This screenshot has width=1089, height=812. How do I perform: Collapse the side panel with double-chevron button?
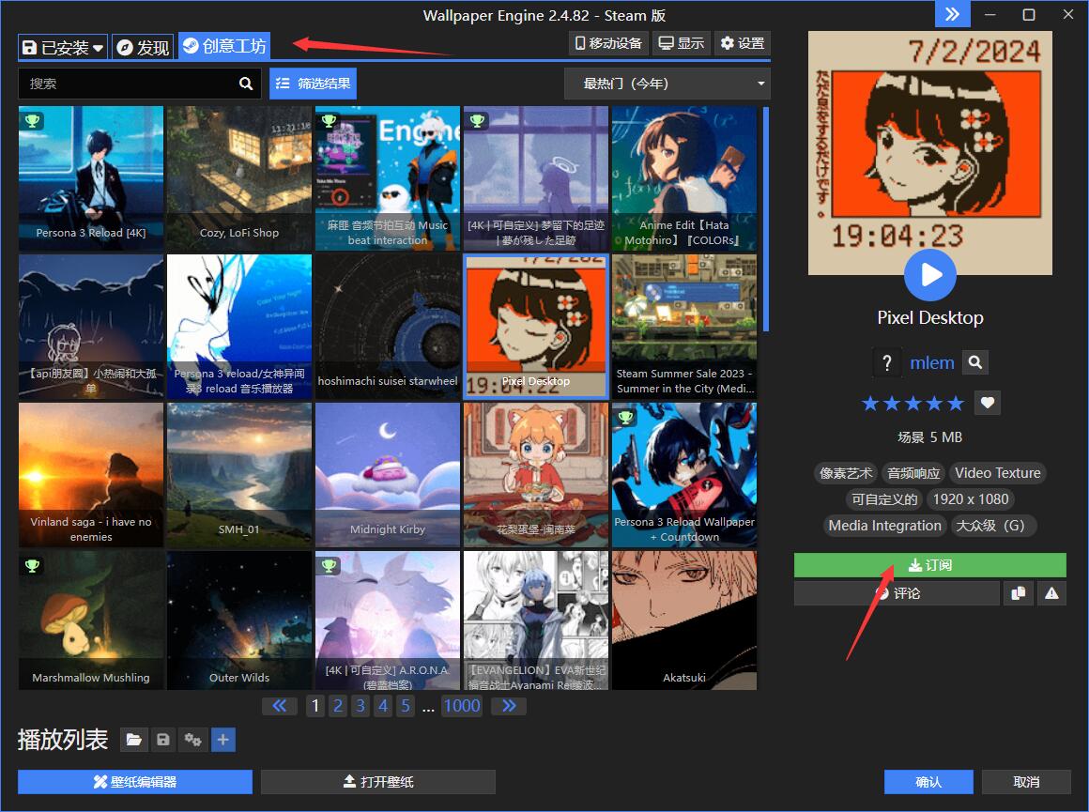pyautogui.click(x=953, y=14)
